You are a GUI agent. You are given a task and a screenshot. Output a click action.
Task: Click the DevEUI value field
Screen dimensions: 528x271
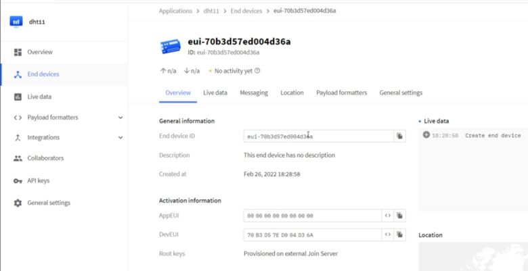point(313,235)
